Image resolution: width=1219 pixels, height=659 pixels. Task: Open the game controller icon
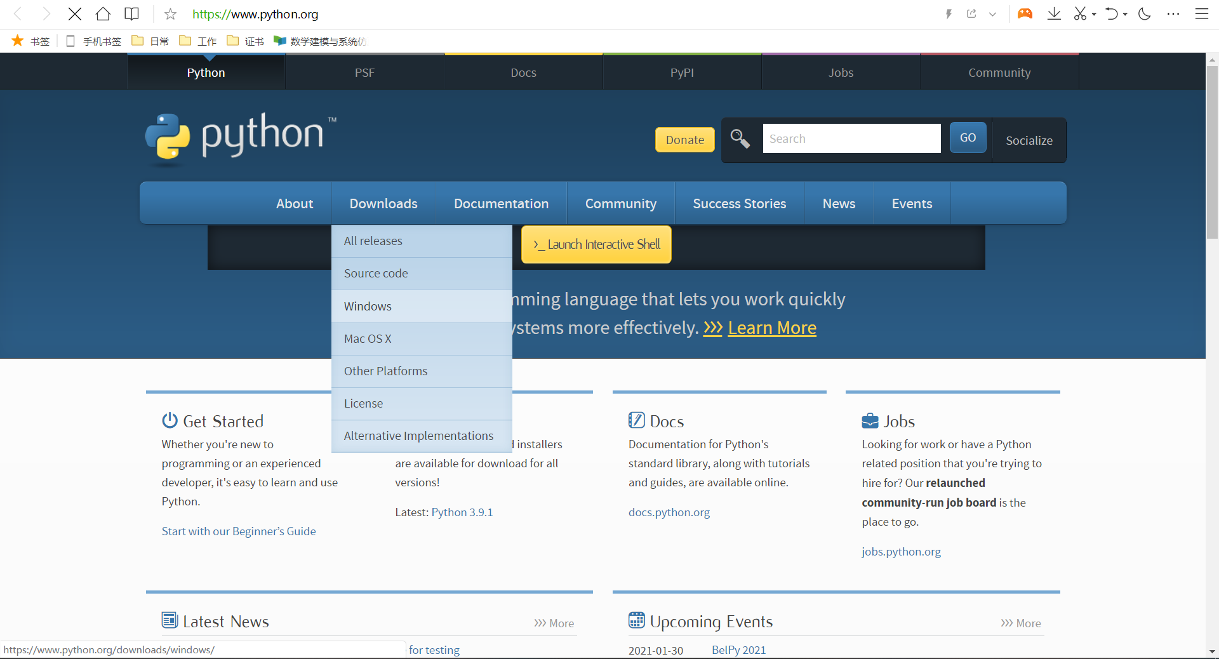(1025, 14)
